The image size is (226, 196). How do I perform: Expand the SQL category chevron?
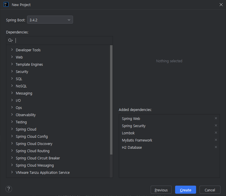coord(12,79)
